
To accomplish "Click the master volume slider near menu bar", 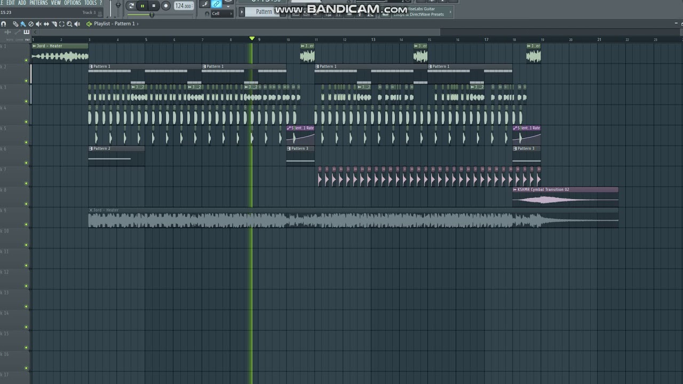I will click(118, 5).
